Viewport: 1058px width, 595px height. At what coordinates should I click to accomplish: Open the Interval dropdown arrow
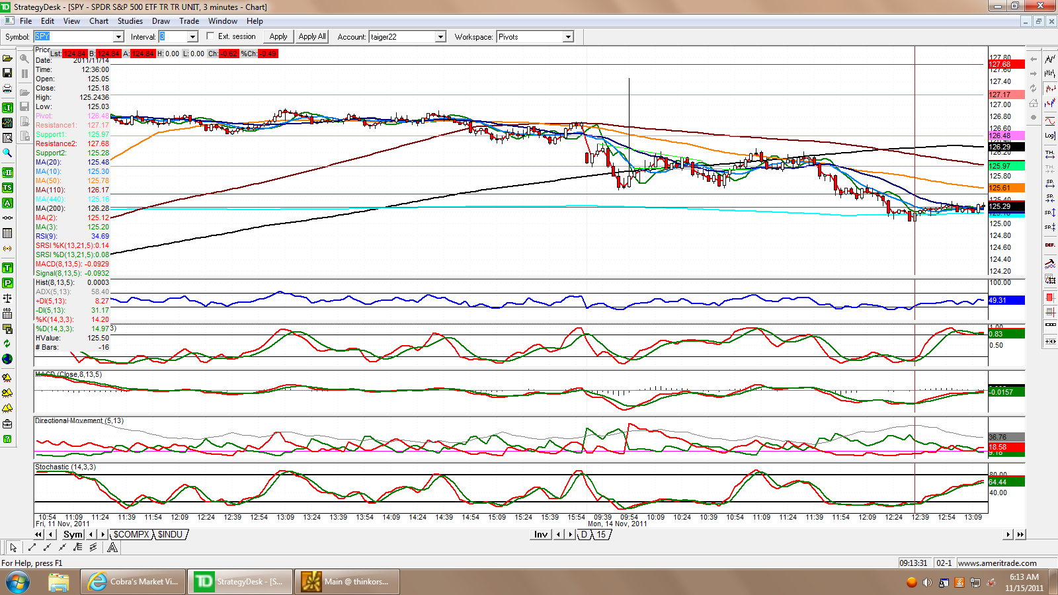click(192, 37)
